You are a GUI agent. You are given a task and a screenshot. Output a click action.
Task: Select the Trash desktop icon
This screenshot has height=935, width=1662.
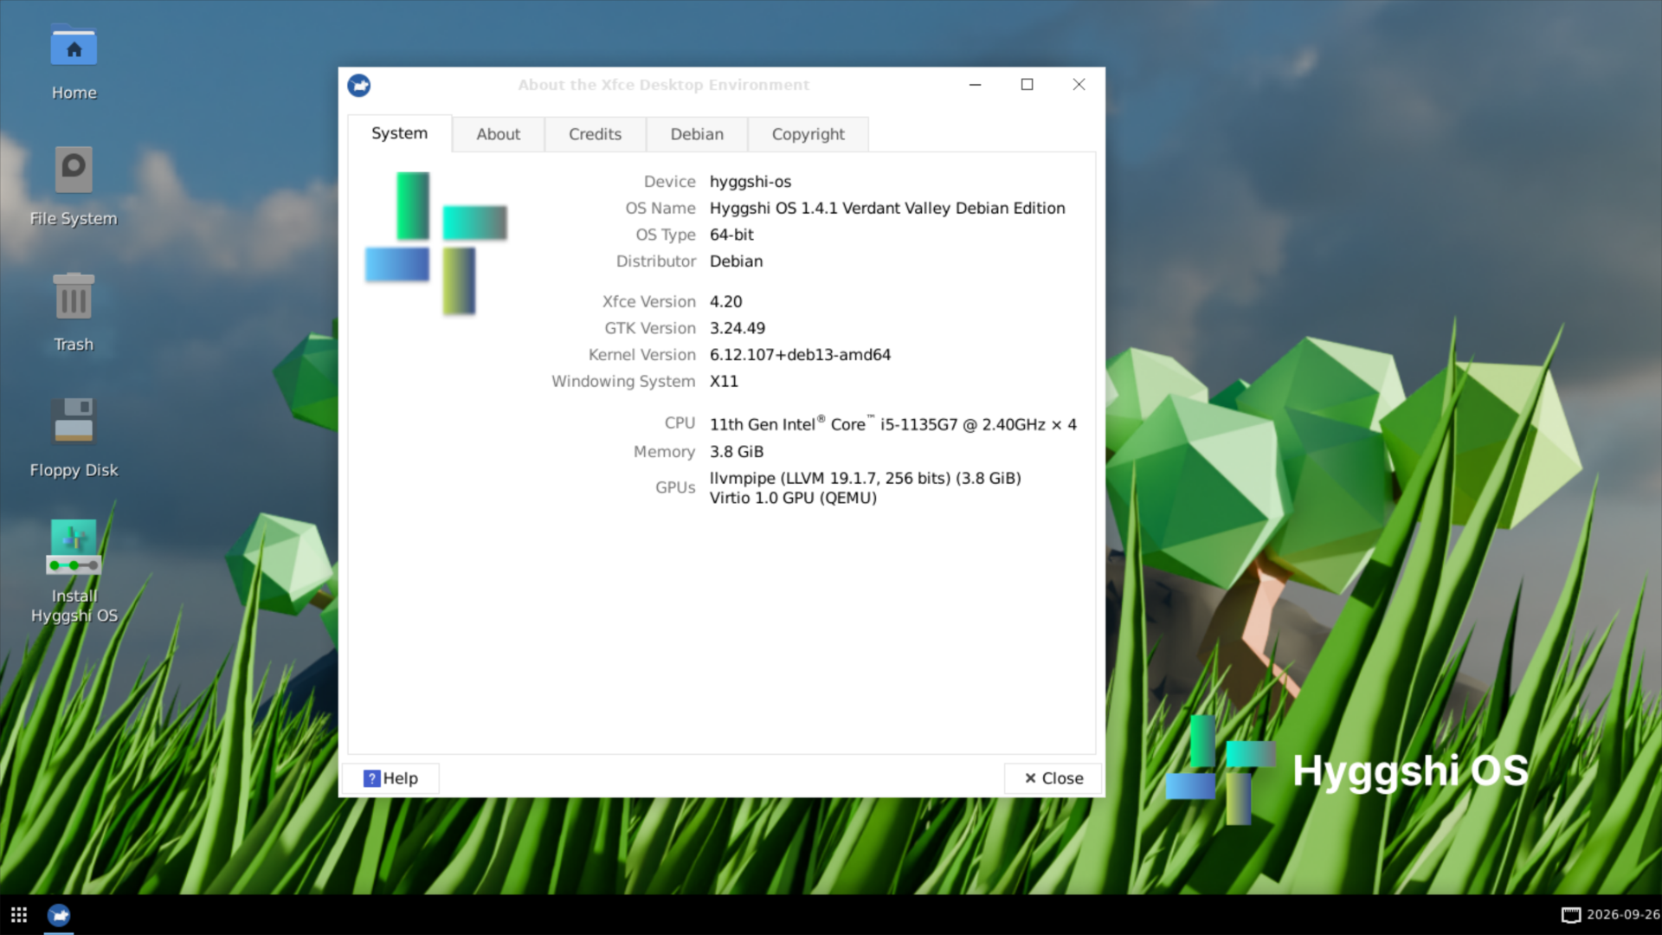[74, 312]
